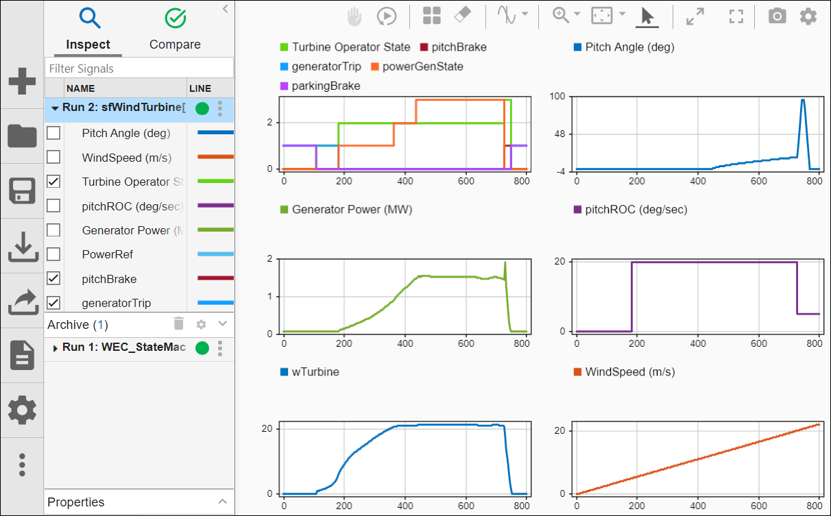The width and height of the screenshot is (831, 516).
Task: Click the replay playback icon
Action: click(x=386, y=16)
